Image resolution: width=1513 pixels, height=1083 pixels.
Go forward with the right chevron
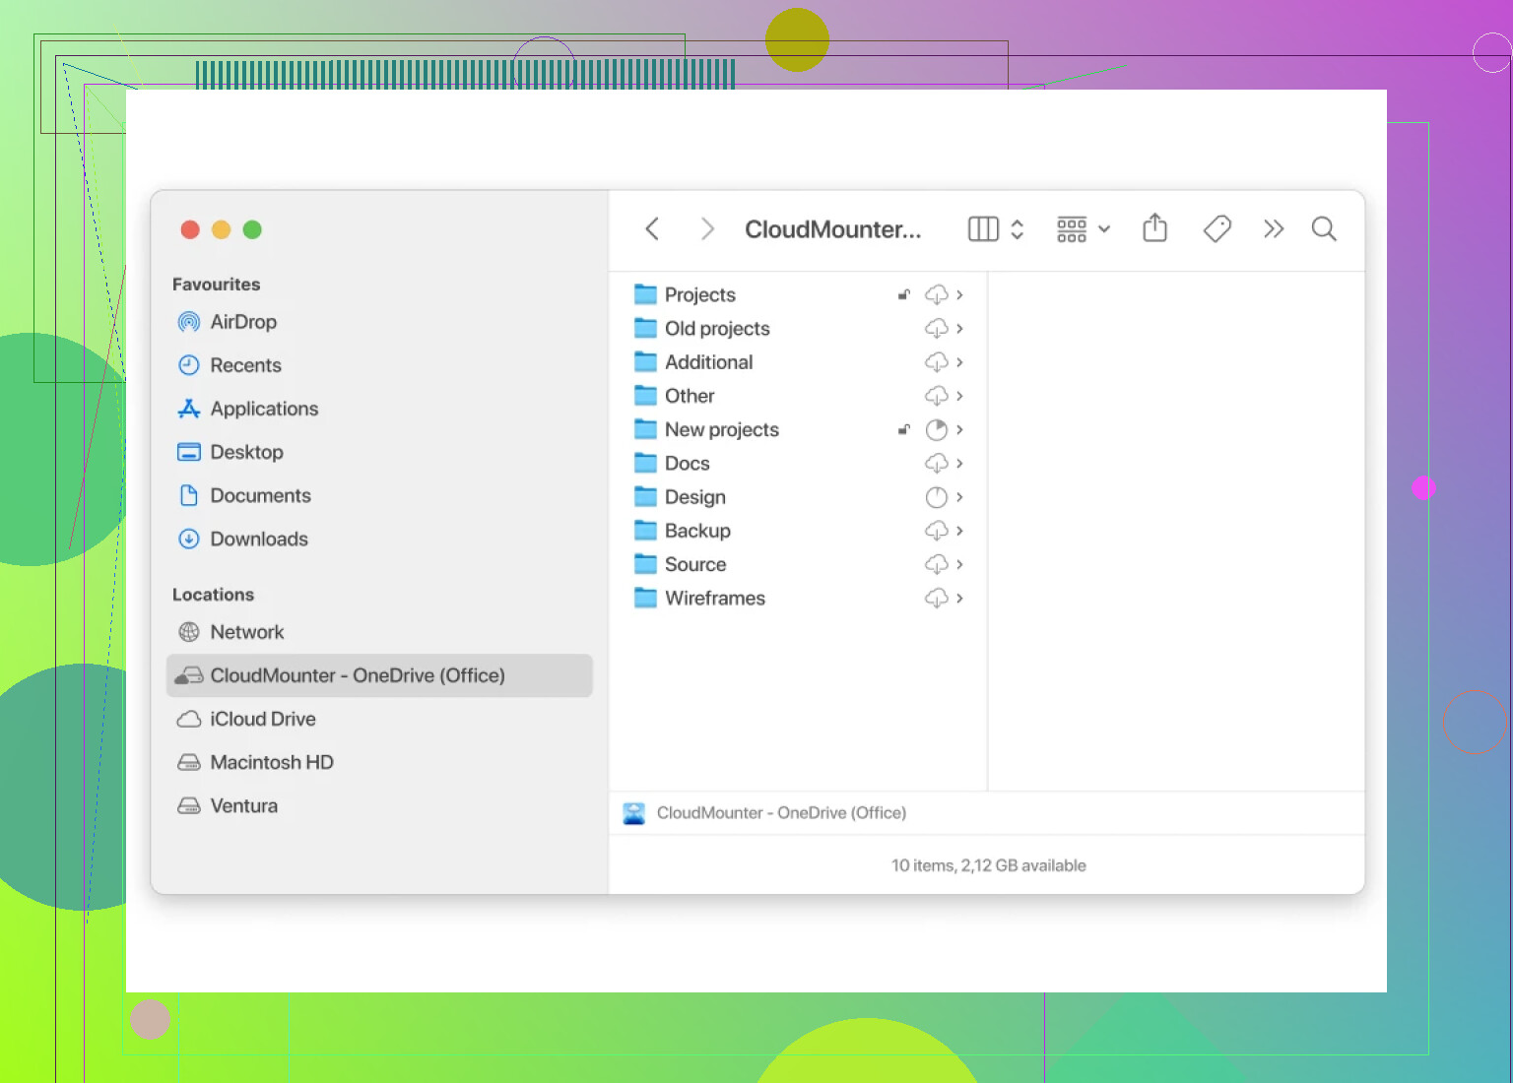pyautogui.click(x=707, y=229)
